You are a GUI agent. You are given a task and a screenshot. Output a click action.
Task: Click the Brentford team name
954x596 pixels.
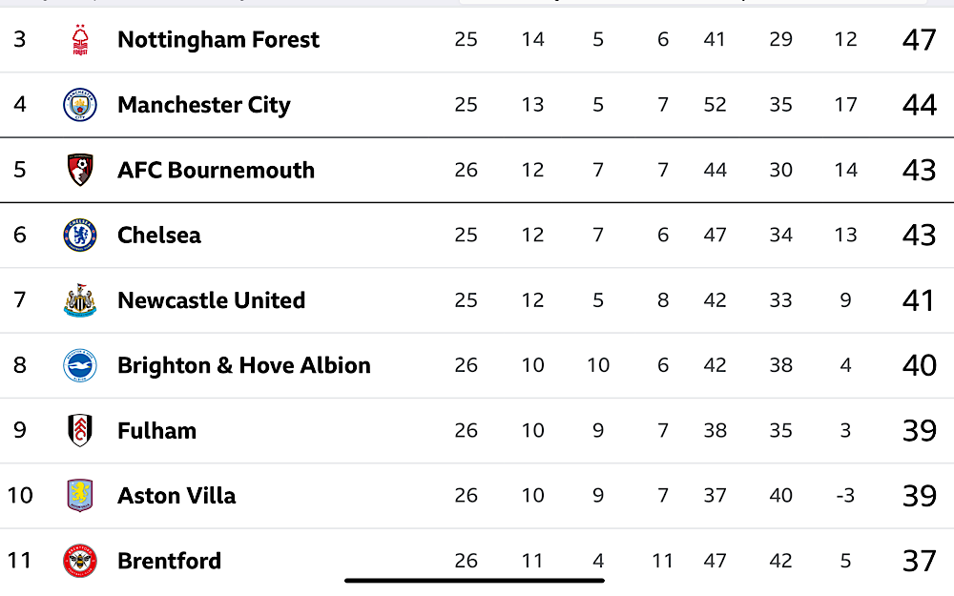pos(169,560)
